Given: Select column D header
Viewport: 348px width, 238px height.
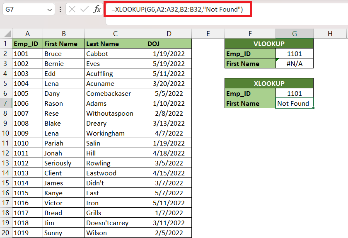Looking at the screenshot, I should (169, 34).
